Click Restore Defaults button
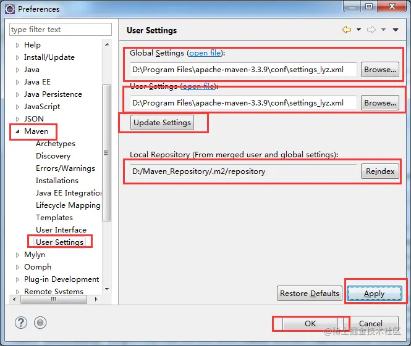 [310, 294]
